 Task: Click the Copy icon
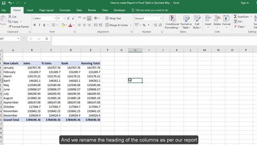pos(10,21)
